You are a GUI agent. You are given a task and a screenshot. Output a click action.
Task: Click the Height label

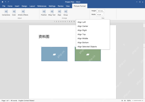(x=94, y=11)
